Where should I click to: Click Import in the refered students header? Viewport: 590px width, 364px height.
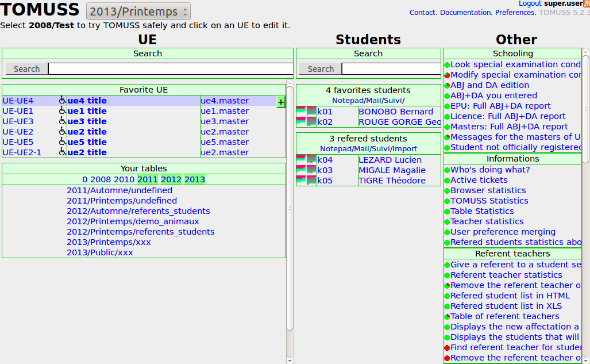[404, 148]
